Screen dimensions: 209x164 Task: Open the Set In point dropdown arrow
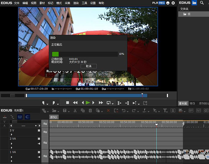[x=47, y=104]
